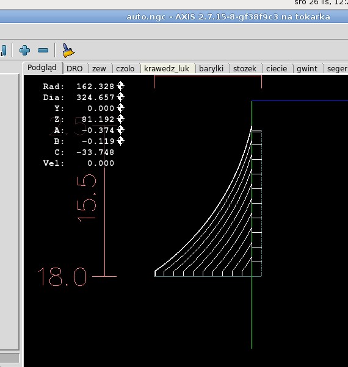Clear the live plot with the brush icon
The height and width of the screenshot is (367, 348).
click(x=68, y=51)
